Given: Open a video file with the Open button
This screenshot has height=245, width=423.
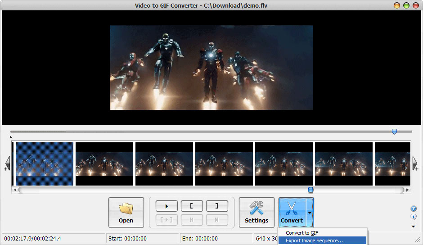Looking at the screenshot, I should point(126,212).
